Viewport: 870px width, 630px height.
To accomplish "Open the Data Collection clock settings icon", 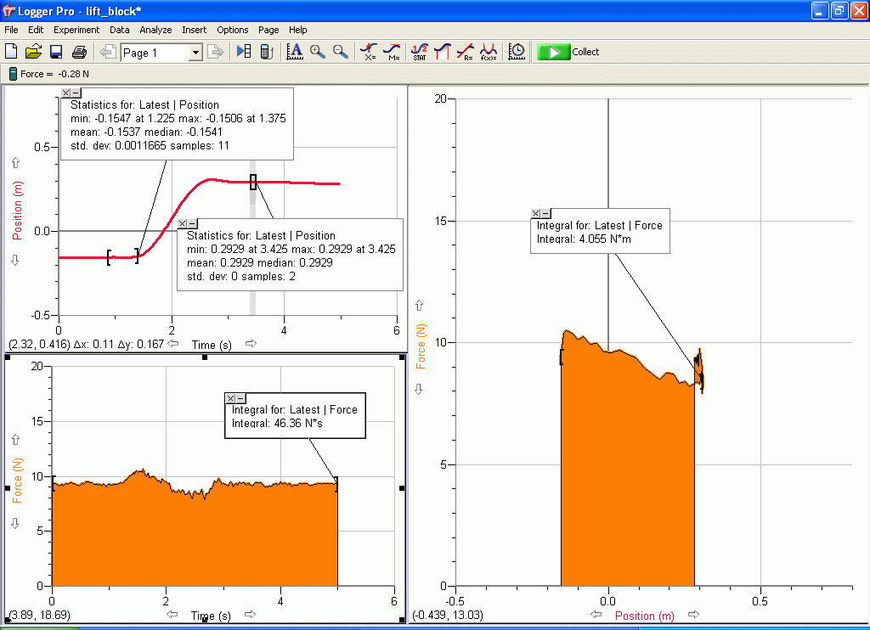I will tap(517, 52).
